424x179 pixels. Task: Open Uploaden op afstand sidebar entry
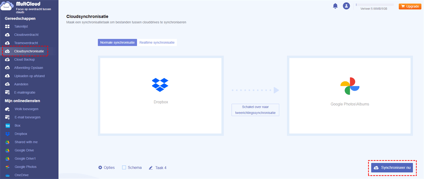pos(29,76)
